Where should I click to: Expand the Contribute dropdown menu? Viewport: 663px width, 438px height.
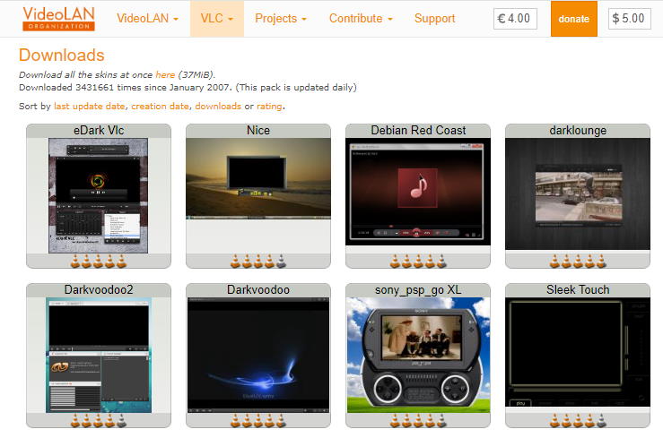(x=361, y=19)
